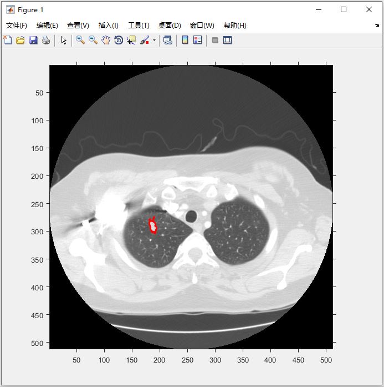Click the red outlined nodule in CT image
This screenshot has height=387, width=384.
153,226
